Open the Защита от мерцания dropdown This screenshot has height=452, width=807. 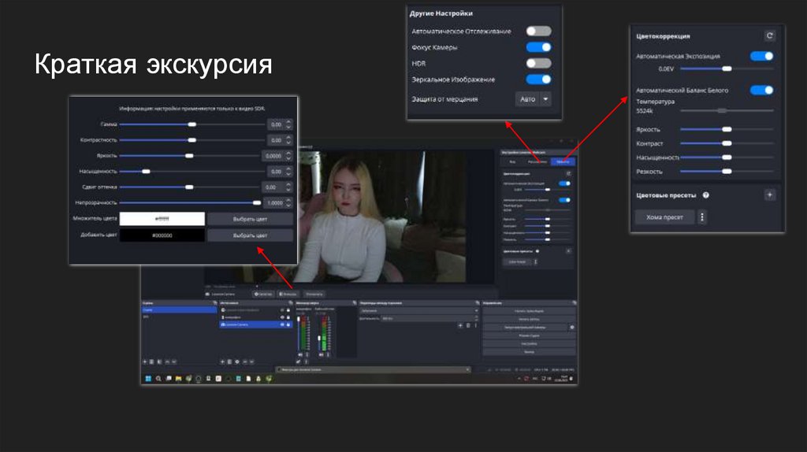(534, 99)
